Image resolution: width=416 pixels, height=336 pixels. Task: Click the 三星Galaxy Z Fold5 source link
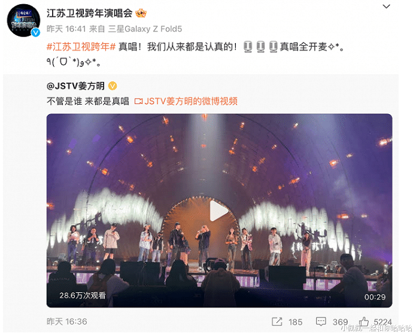(145, 29)
